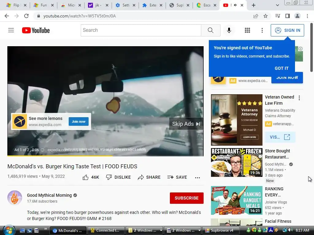
Task: Open 'RANKING EVERY...' video title
Action: pyautogui.click(x=274, y=192)
